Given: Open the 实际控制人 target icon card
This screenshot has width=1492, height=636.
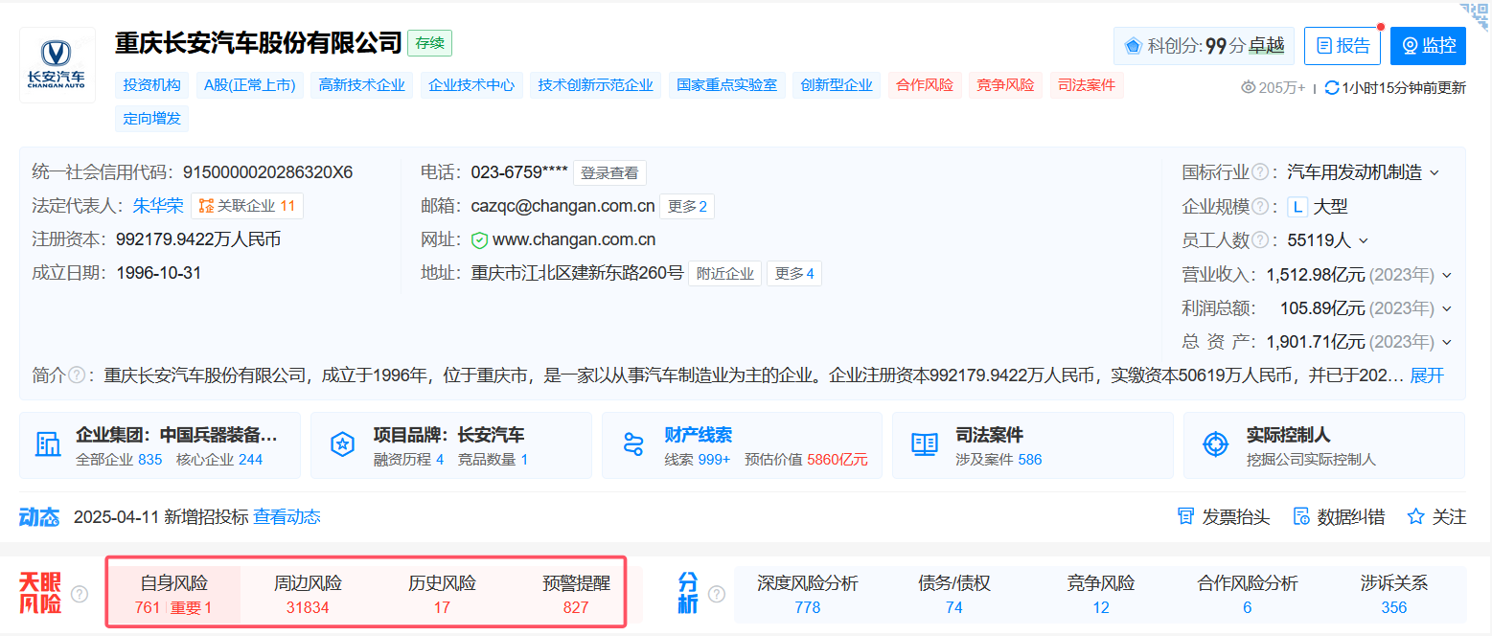Looking at the screenshot, I should point(1323,445).
